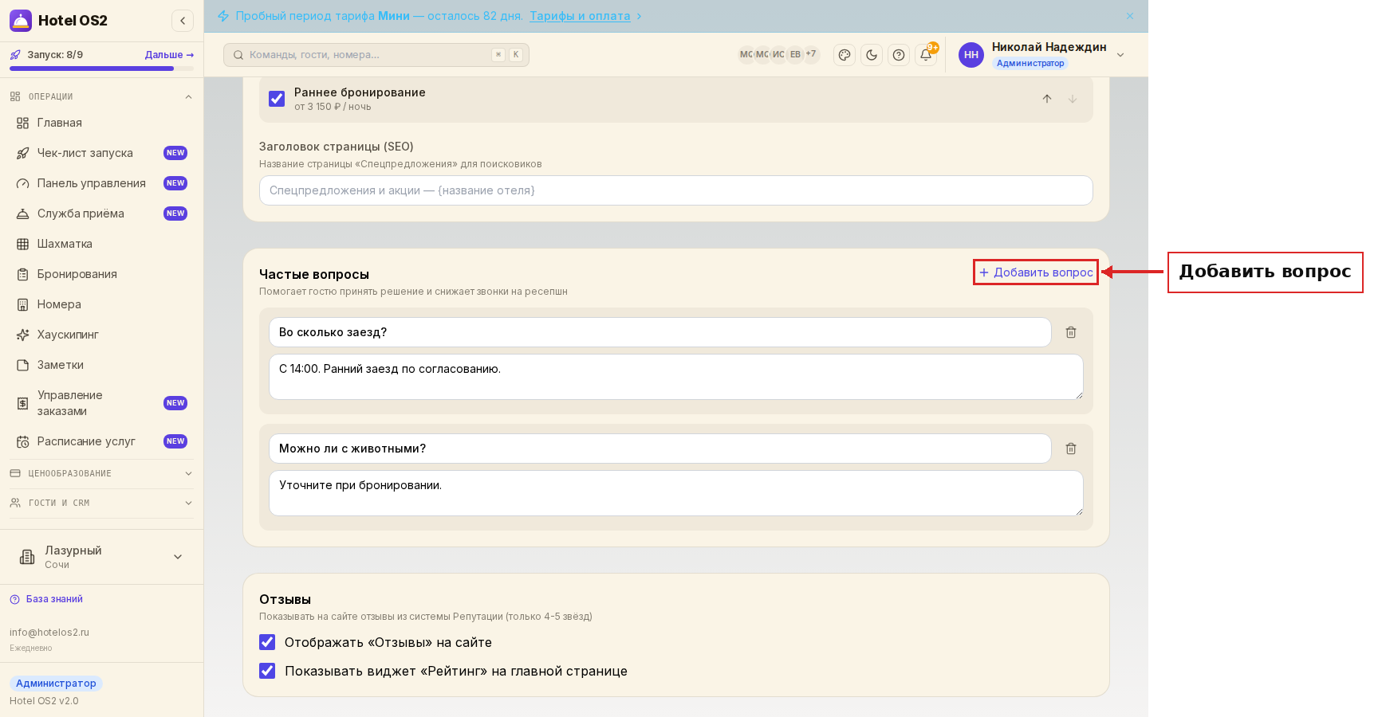Switch to dark mode moon icon
This screenshot has width=1382, height=717.
pyautogui.click(x=872, y=55)
